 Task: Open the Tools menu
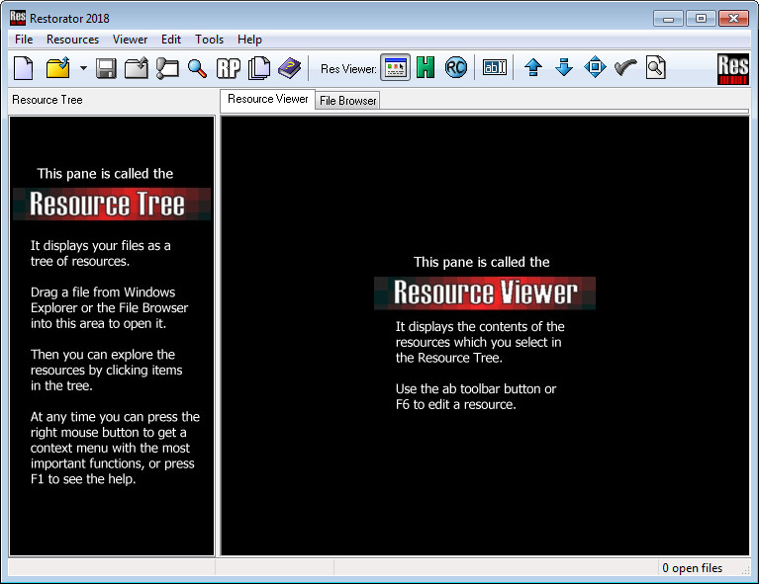[209, 40]
